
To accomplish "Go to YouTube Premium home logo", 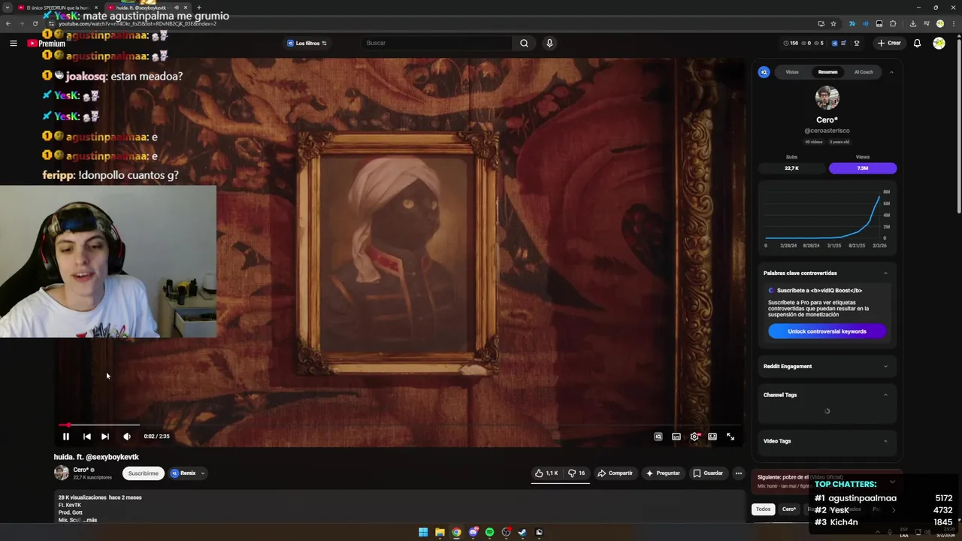I will point(46,44).
